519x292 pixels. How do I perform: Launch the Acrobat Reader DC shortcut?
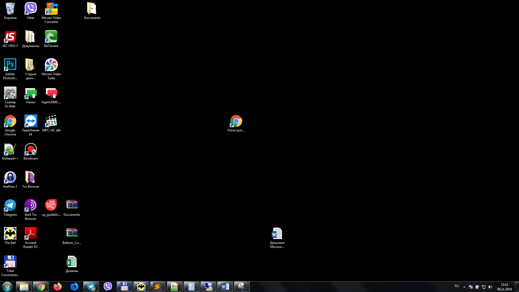pyautogui.click(x=31, y=238)
